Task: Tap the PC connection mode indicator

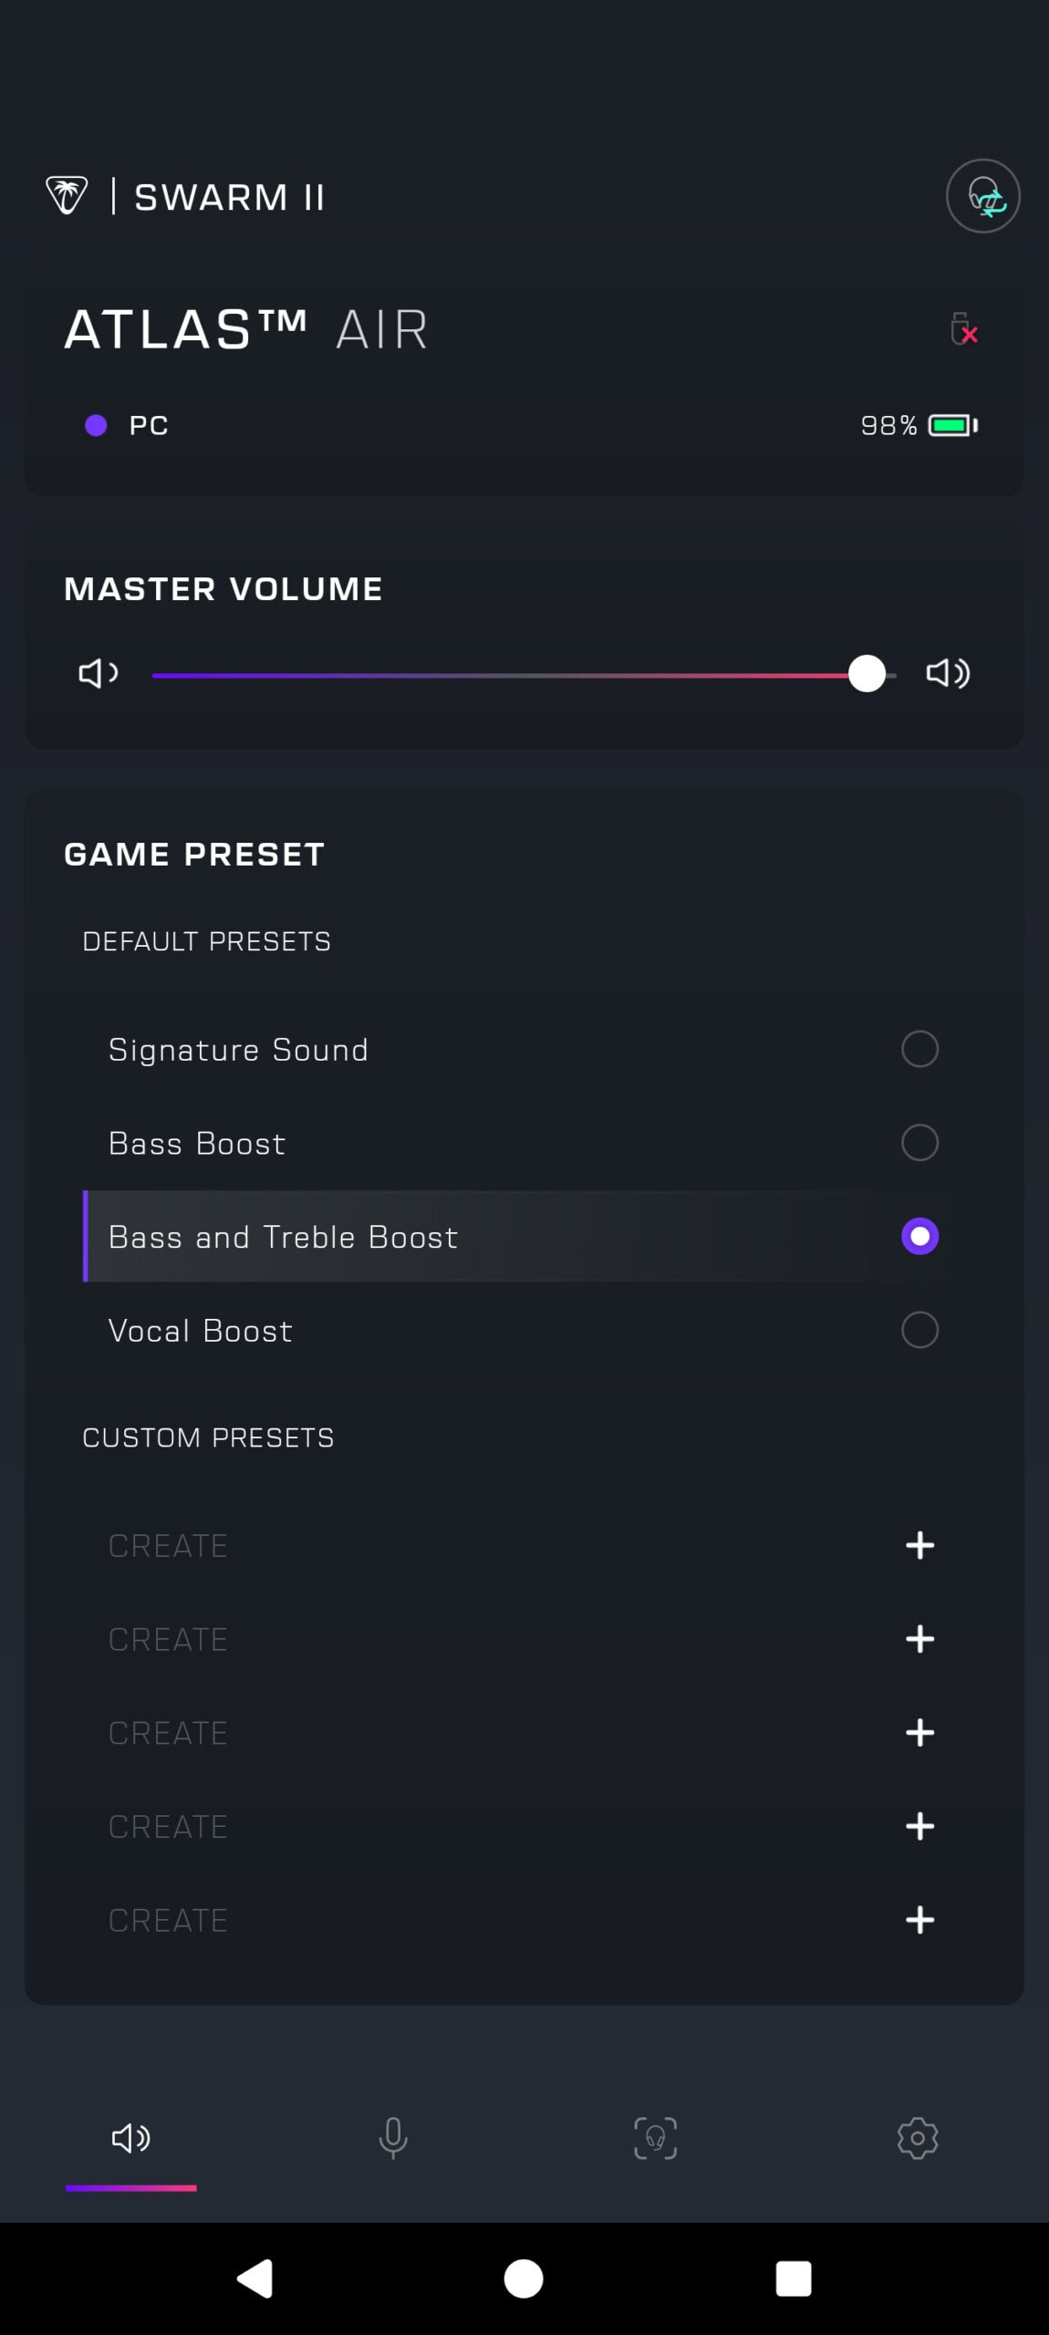Action: [x=128, y=425]
